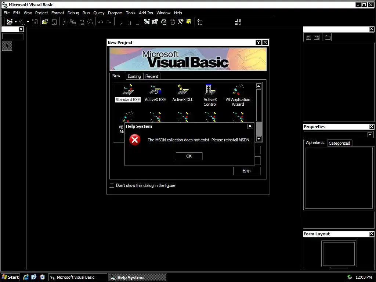The height and width of the screenshot is (282, 376).
Task: Select VB Wizard Manager project icon
Action: (x=128, y=116)
